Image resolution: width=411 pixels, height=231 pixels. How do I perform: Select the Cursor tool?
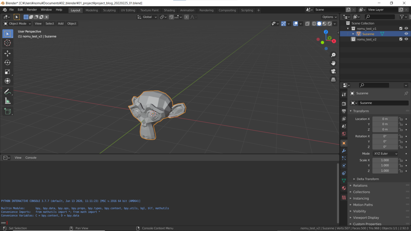pyautogui.click(x=8, y=43)
